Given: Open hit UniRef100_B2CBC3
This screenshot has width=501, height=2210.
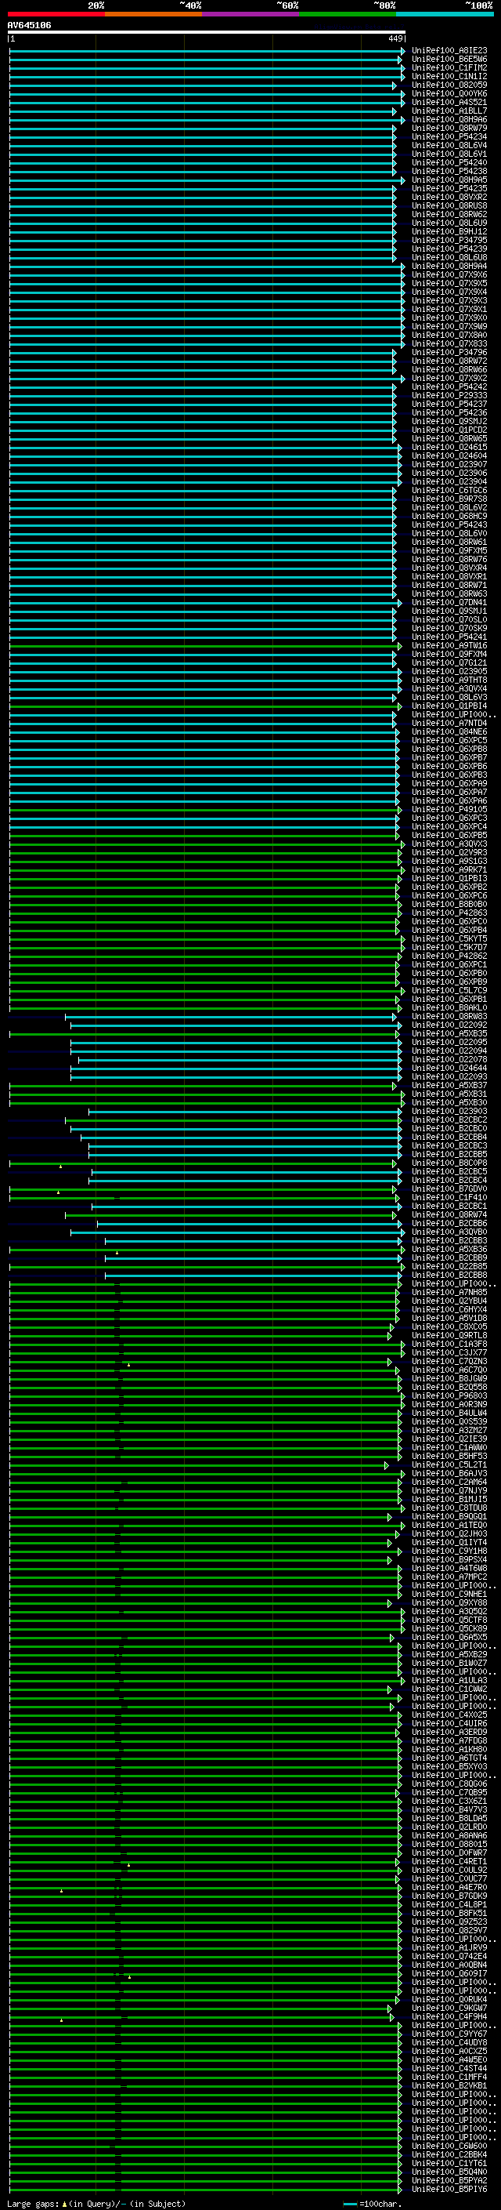Looking at the screenshot, I should coord(449,1145).
